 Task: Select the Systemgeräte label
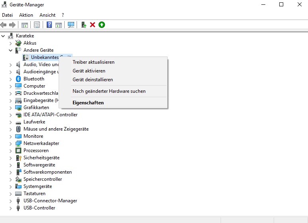click(x=38, y=186)
